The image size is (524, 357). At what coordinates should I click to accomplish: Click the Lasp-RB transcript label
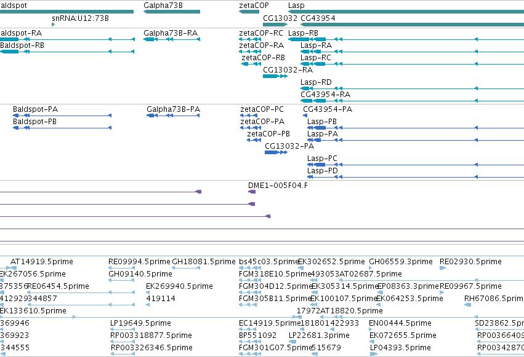[303, 33]
